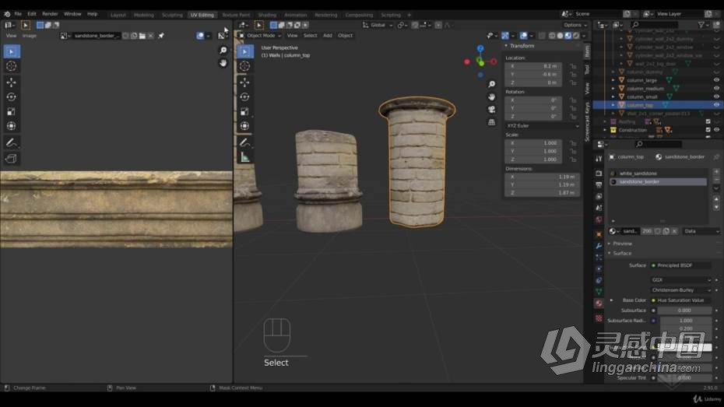Image resolution: width=724 pixels, height=407 pixels.
Task: Hide column_large with its eye icon
Action: (717, 80)
